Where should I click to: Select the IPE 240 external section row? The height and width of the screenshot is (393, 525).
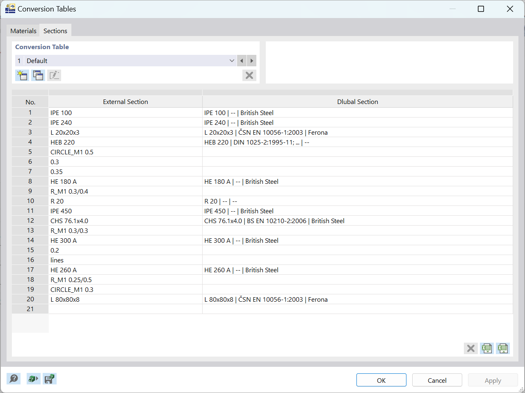(x=123, y=122)
